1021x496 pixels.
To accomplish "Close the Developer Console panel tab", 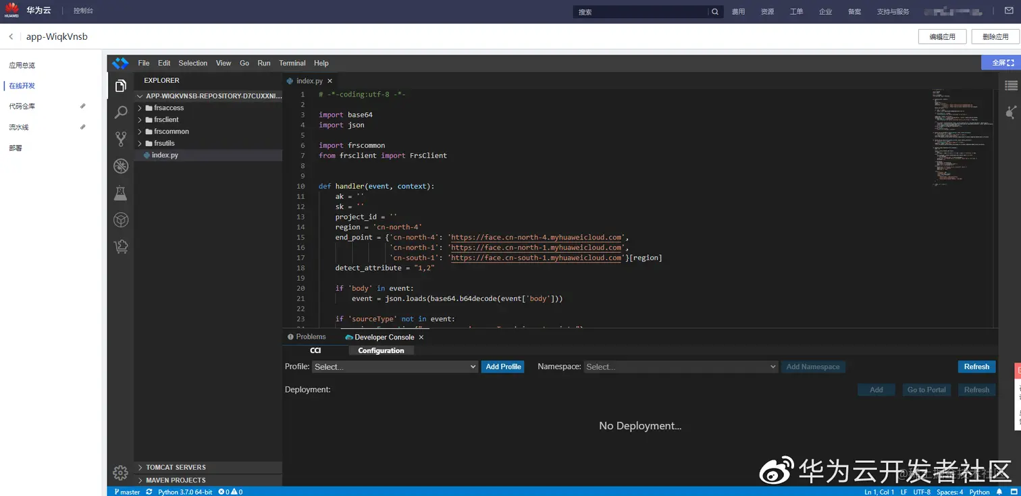I will [x=421, y=337].
